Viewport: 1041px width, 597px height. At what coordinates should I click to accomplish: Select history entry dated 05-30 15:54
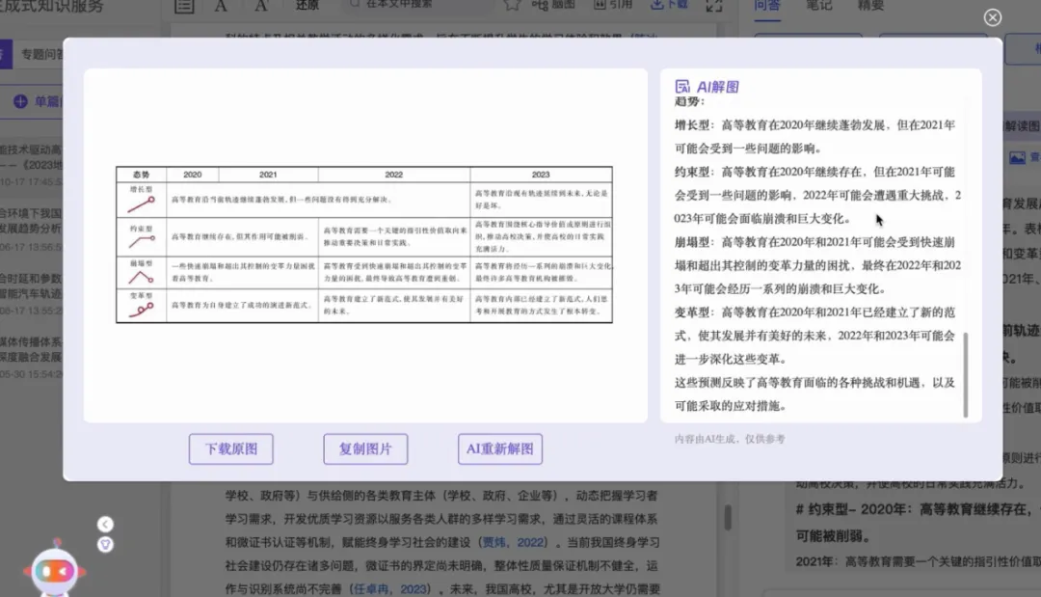pyautogui.click(x=31, y=357)
